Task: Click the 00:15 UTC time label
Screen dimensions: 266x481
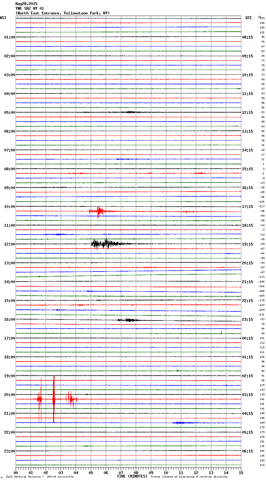Action: click(248, 338)
